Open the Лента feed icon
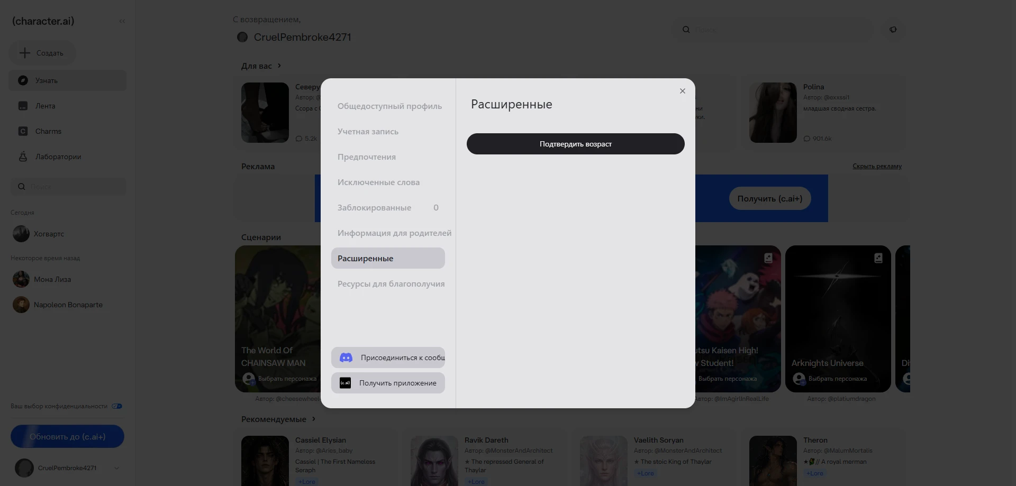Screen dimensions: 1016x486 (23, 106)
